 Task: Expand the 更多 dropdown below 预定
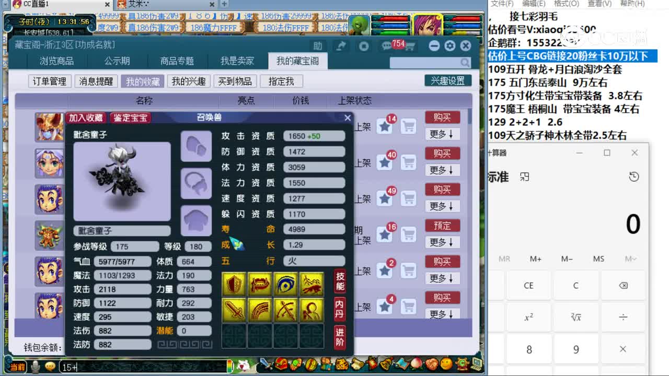pos(442,242)
